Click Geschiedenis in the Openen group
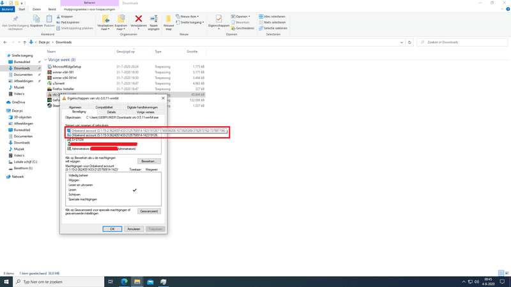Image resolution: width=511 pixels, height=287 pixels. click(243, 28)
